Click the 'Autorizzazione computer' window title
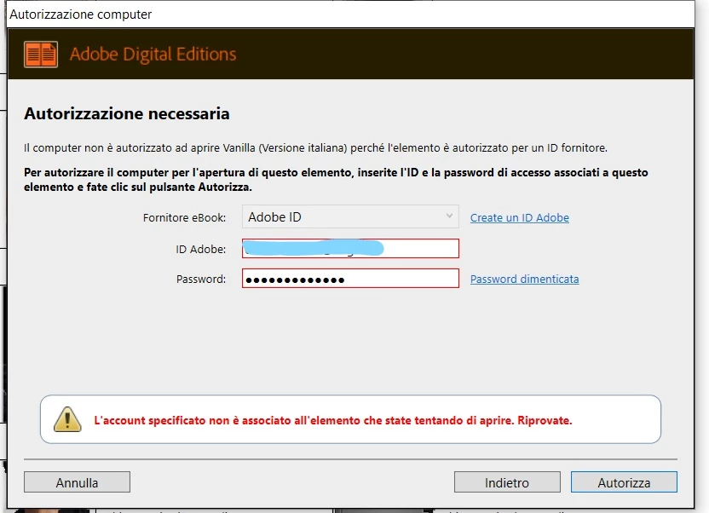709x513 pixels. coord(80,14)
